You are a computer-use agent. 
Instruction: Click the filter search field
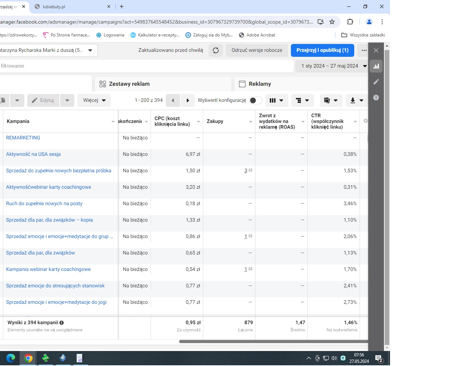click(x=146, y=66)
